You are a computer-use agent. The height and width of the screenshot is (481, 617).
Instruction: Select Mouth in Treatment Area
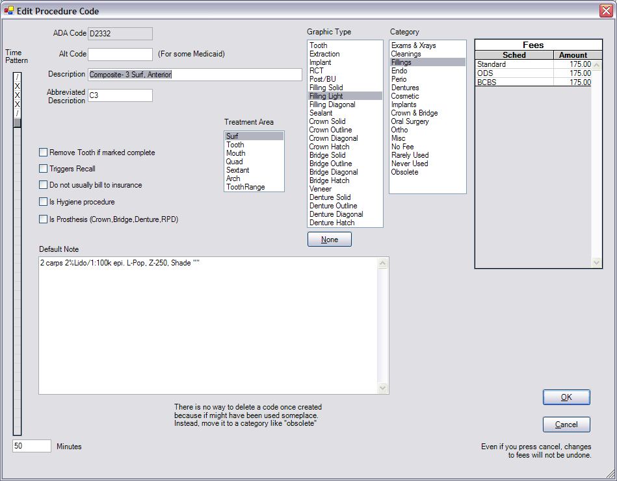[x=254, y=153]
